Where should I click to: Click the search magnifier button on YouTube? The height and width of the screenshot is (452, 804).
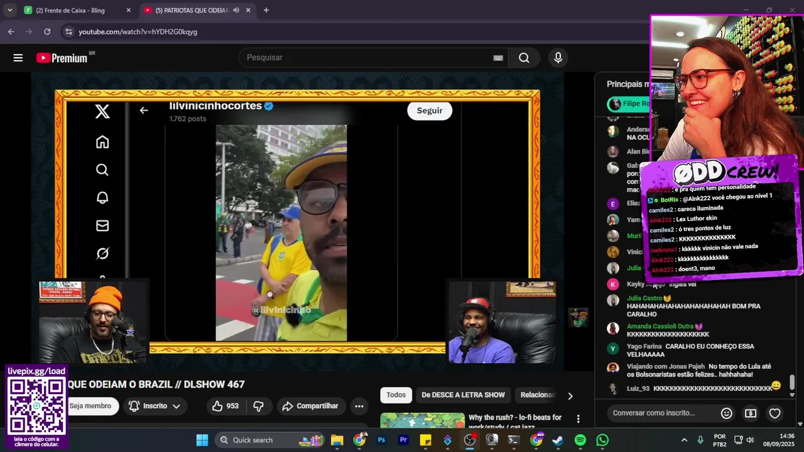click(x=524, y=58)
